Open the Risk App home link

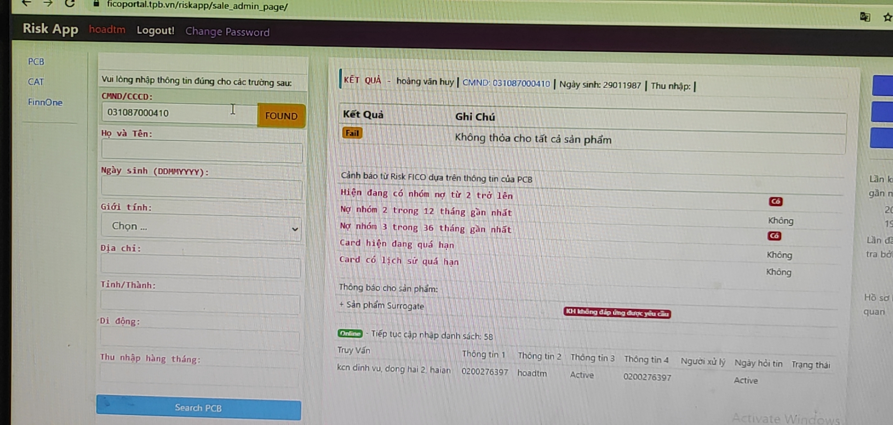click(50, 29)
